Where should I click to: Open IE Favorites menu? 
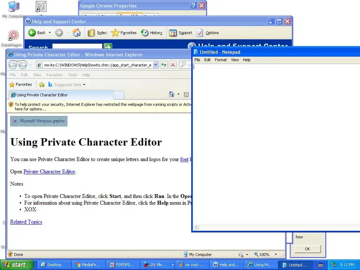point(54,75)
